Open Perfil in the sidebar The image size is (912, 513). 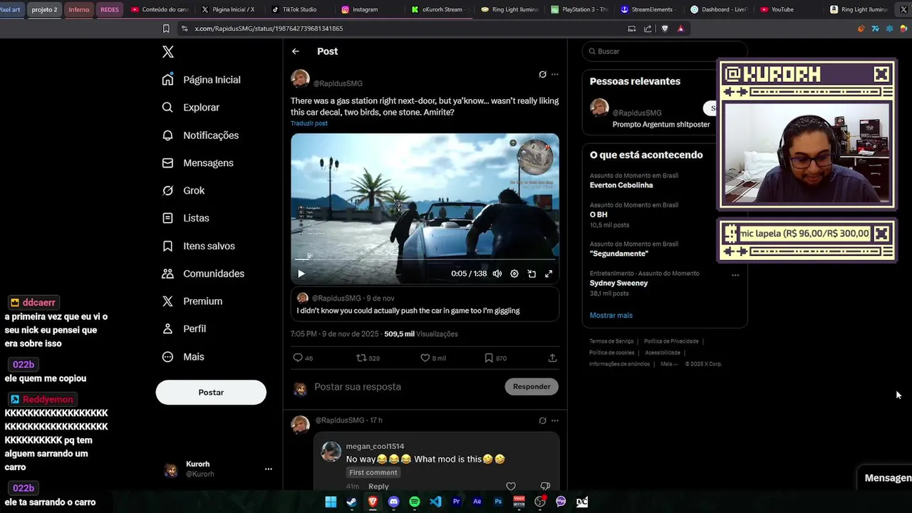point(185,328)
